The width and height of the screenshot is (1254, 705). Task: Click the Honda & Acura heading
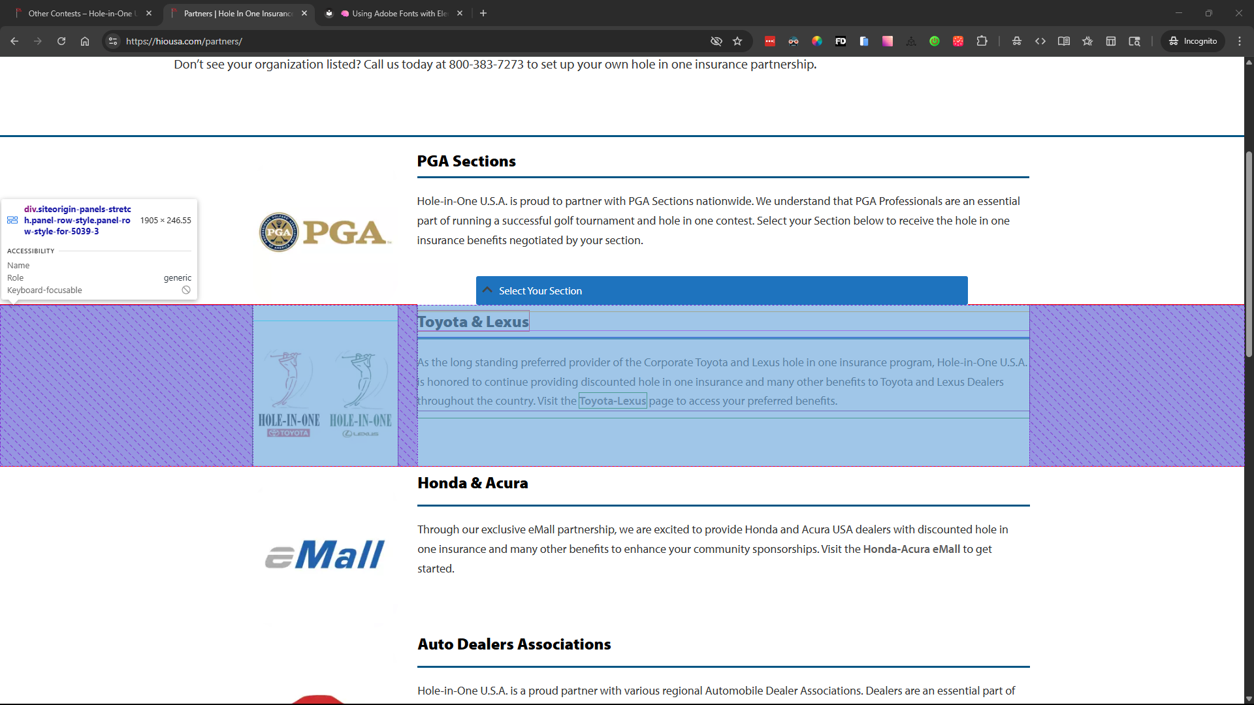[x=473, y=483]
